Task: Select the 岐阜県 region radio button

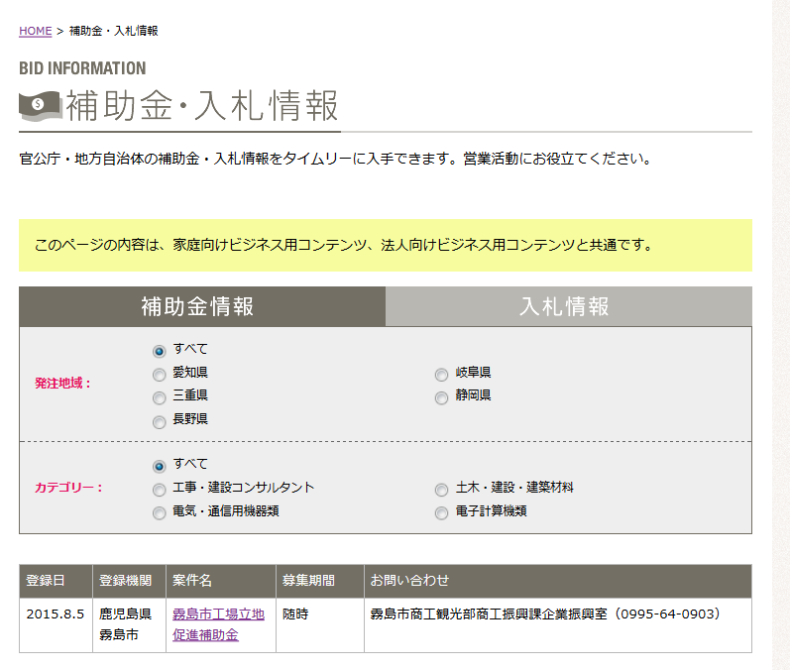Action: pyautogui.click(x=441, y=375)
